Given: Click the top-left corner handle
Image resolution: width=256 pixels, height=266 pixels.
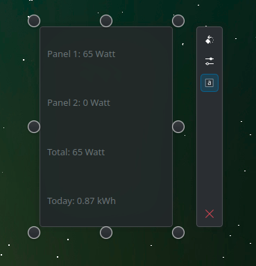Looking at the screenshot, I should pyautogui.click(x=34, y=21).
